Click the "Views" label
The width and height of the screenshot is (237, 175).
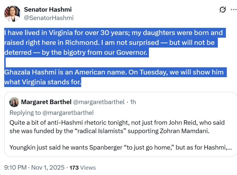(88, 168)
